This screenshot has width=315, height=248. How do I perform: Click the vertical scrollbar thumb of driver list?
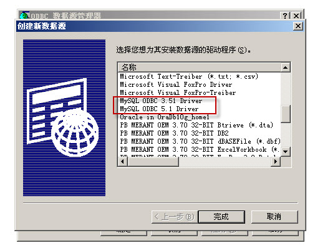(286, 114)
